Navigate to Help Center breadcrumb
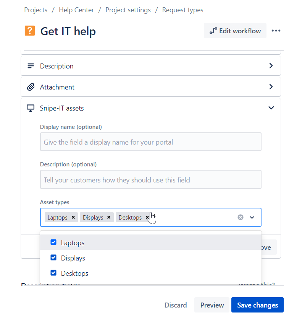This screenshot has width=302, height=319. (76, 10)
